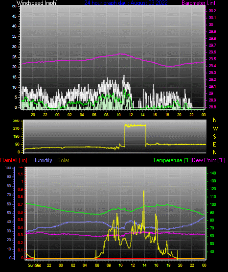Click the 'Solar' legend label
Screen dimensions: 228x272
63,160
